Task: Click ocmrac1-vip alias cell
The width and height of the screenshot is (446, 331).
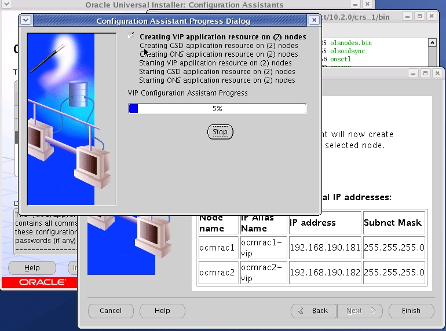Action: [x=264, y=248]
